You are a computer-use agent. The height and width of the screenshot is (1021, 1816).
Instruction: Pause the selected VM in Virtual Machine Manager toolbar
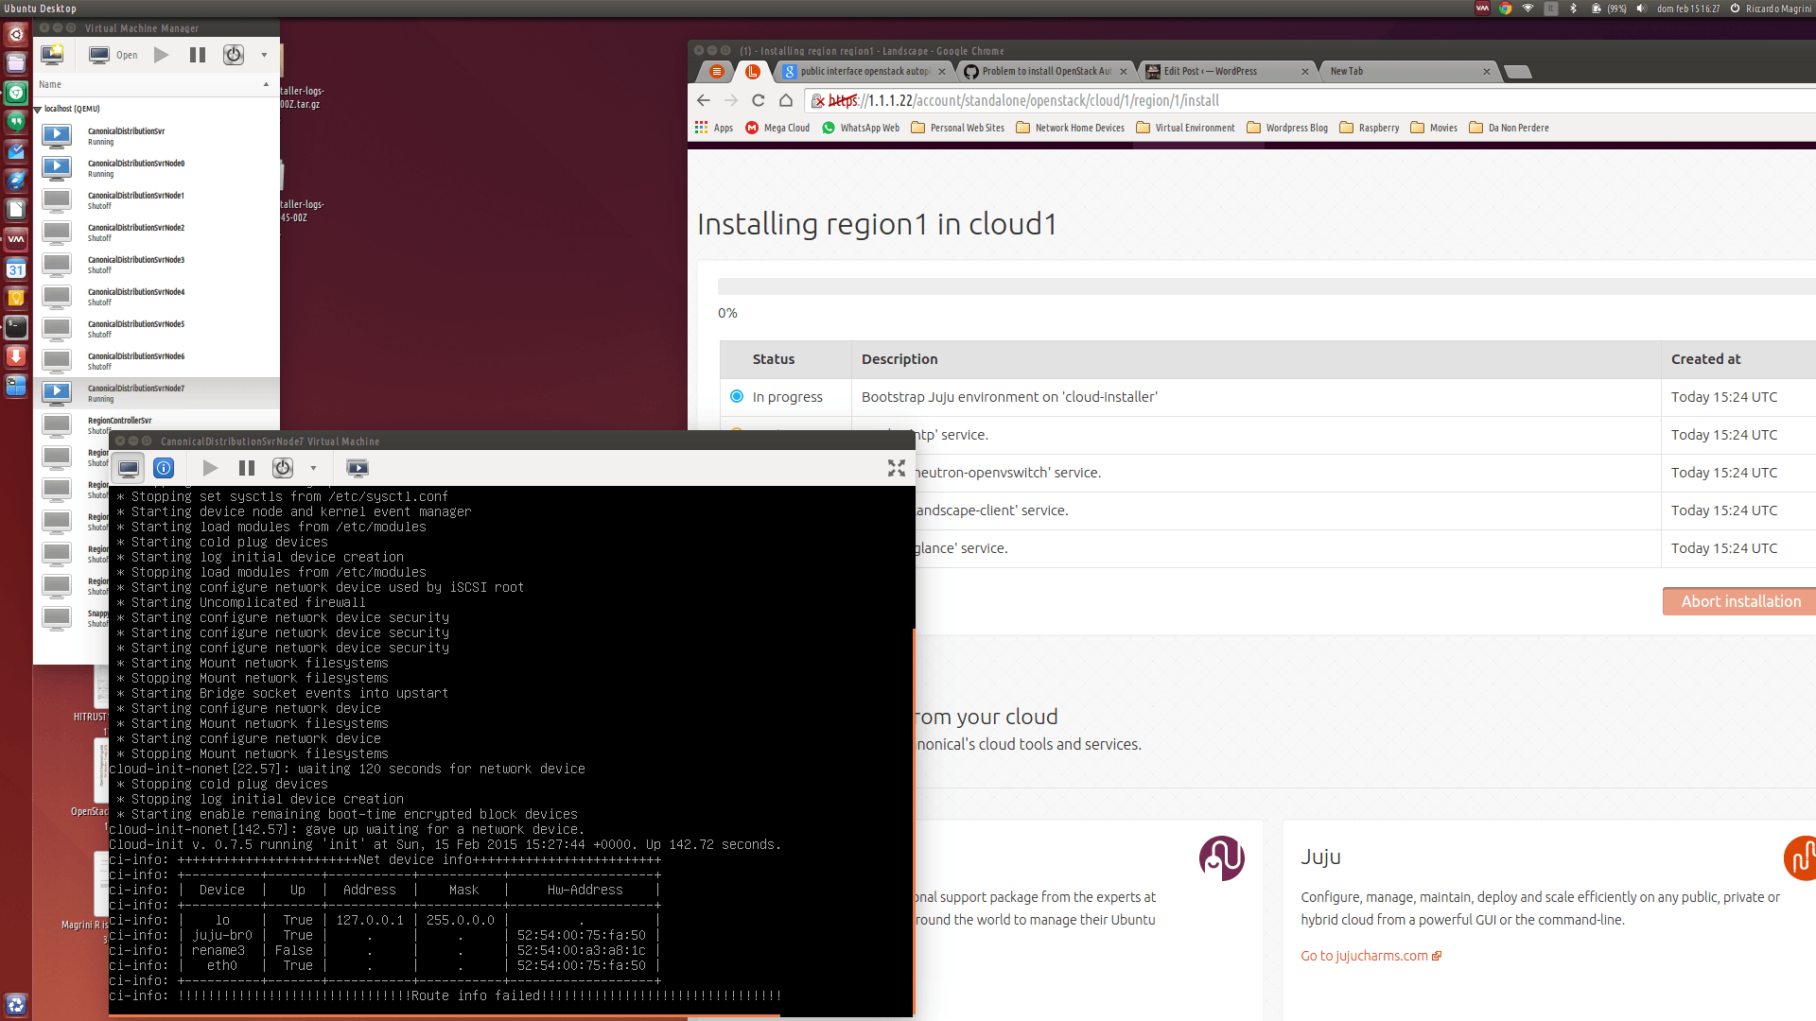[x=198, y=55]
